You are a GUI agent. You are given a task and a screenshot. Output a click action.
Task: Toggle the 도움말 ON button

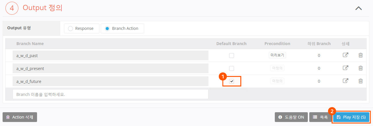click(x=291, y=117)
